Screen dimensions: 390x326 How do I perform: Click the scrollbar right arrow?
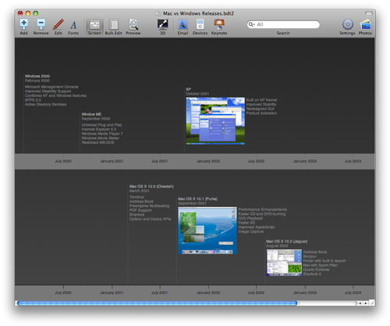[366, 303]
